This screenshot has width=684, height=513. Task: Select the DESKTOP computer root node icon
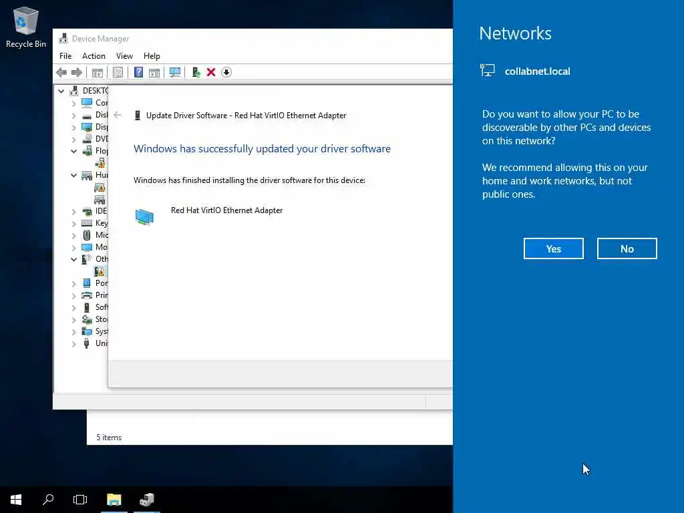74,91
